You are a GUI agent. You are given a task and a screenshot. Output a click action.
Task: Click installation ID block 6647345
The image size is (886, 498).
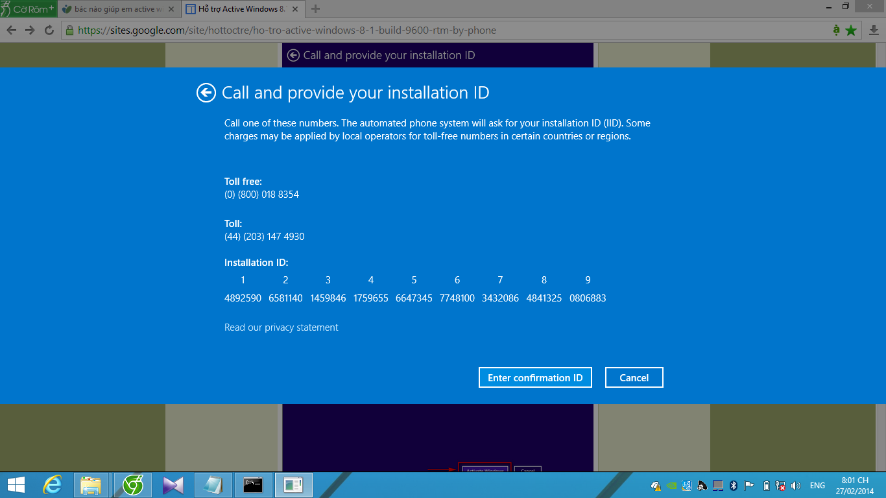click(x=414, y=298)
